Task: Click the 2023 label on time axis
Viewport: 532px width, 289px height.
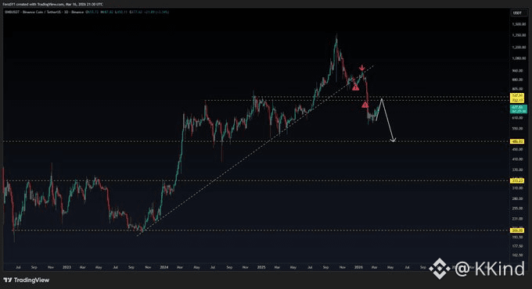Action: click(66, 267)
